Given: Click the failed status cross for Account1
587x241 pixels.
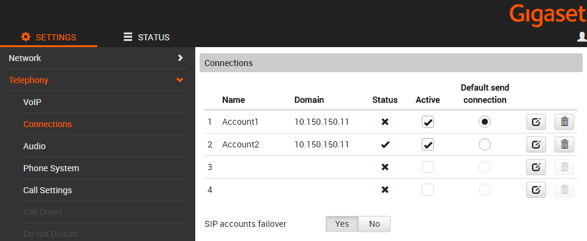Looking at the screenshot, I should tap(385, 122).
